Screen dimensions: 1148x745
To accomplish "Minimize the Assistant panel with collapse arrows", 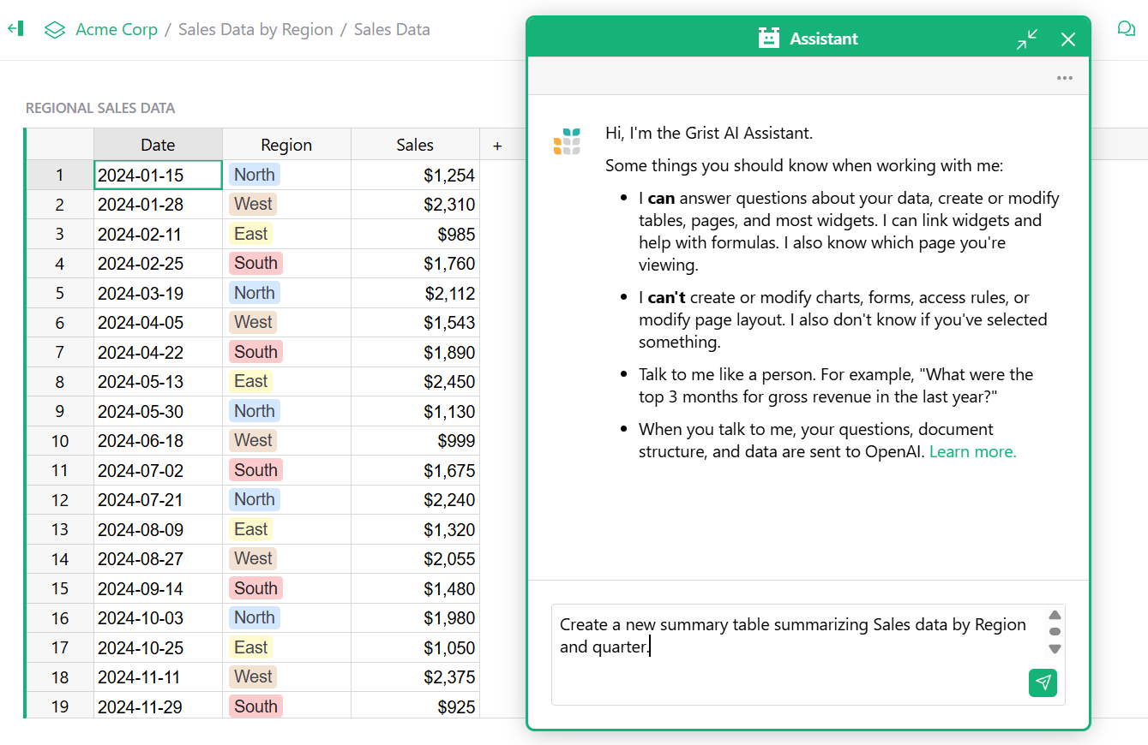I will [x=1027, y=39].
